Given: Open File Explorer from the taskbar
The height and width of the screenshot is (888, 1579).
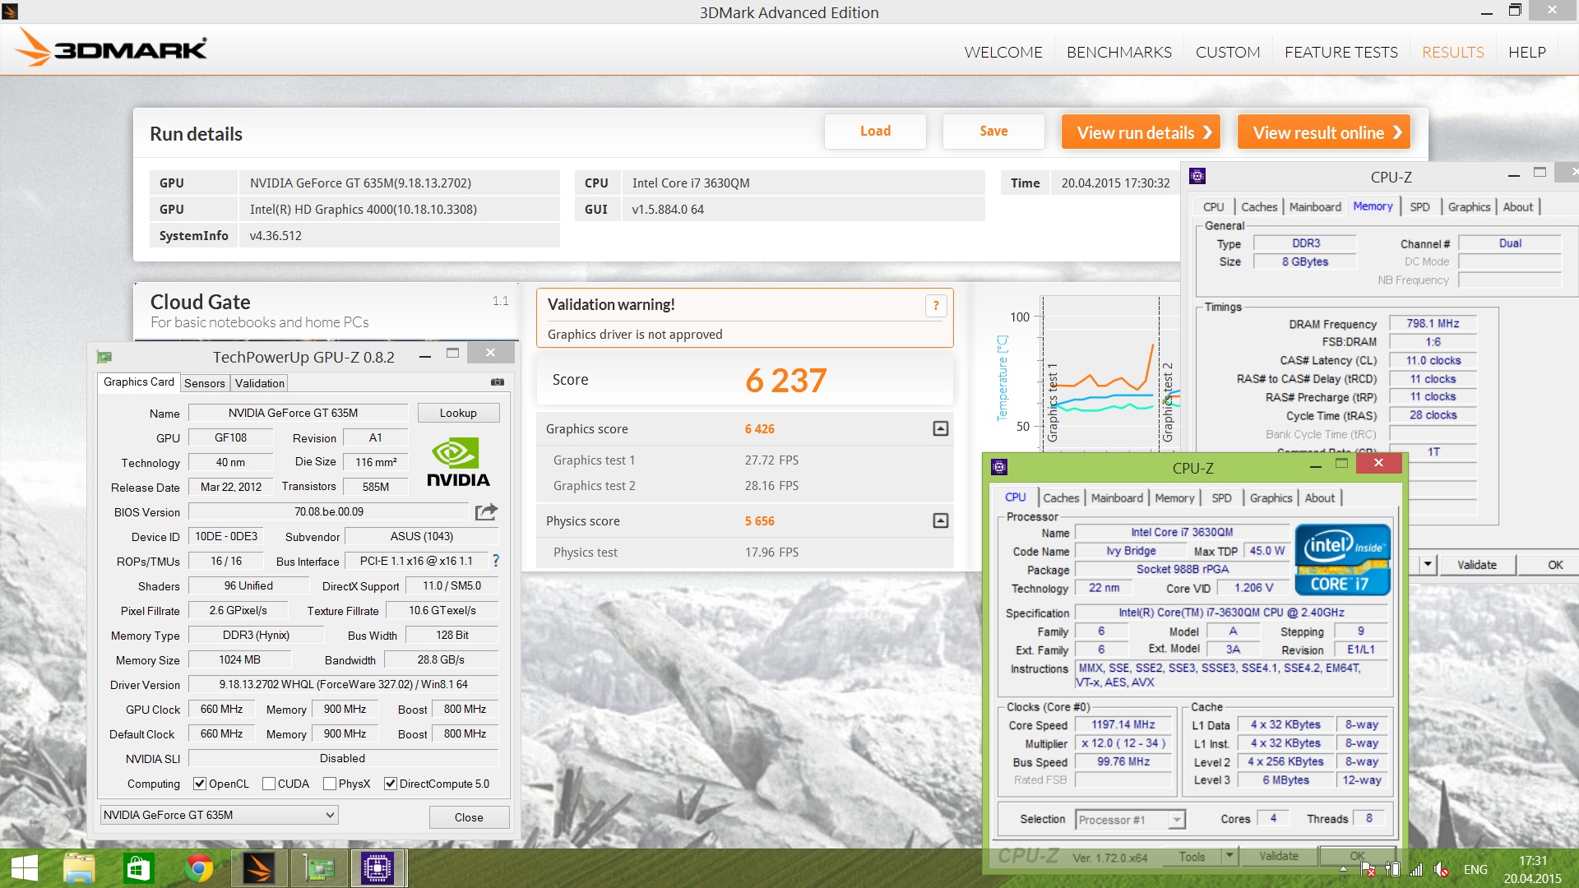Looking at the screenshot, I should [80, 868].
